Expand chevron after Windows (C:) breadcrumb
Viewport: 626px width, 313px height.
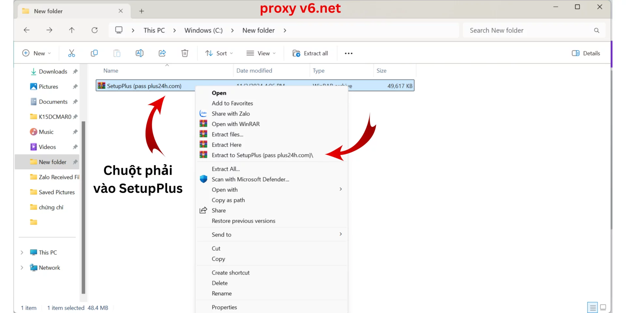point(232,30)
